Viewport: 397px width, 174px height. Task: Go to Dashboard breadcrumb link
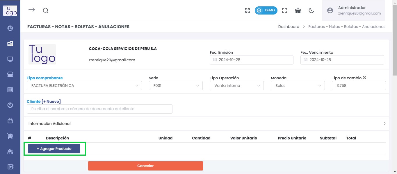[289, 27]
